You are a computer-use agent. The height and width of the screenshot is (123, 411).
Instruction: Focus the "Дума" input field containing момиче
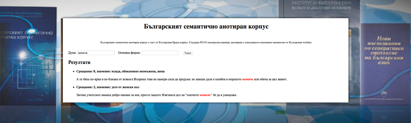coord(96,53)
